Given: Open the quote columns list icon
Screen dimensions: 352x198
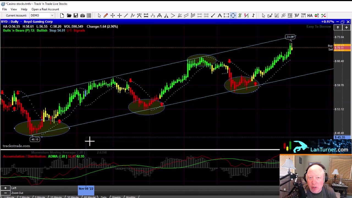Looking at the screenshot, I should [89, 16].
